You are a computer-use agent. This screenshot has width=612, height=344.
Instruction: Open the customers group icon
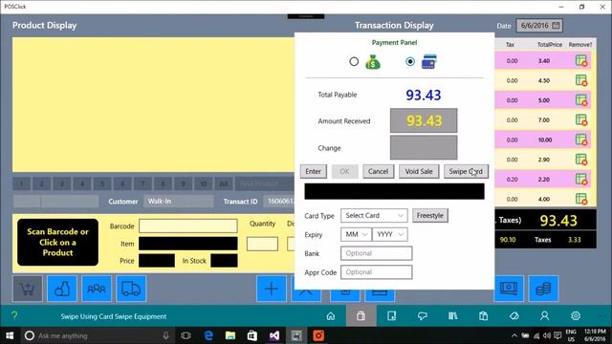(x=97, y=289)
